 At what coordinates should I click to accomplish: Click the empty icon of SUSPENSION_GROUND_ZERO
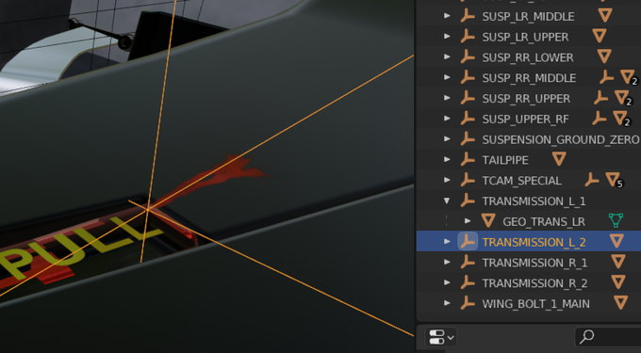pyautogui.click(x=468, y=139)
